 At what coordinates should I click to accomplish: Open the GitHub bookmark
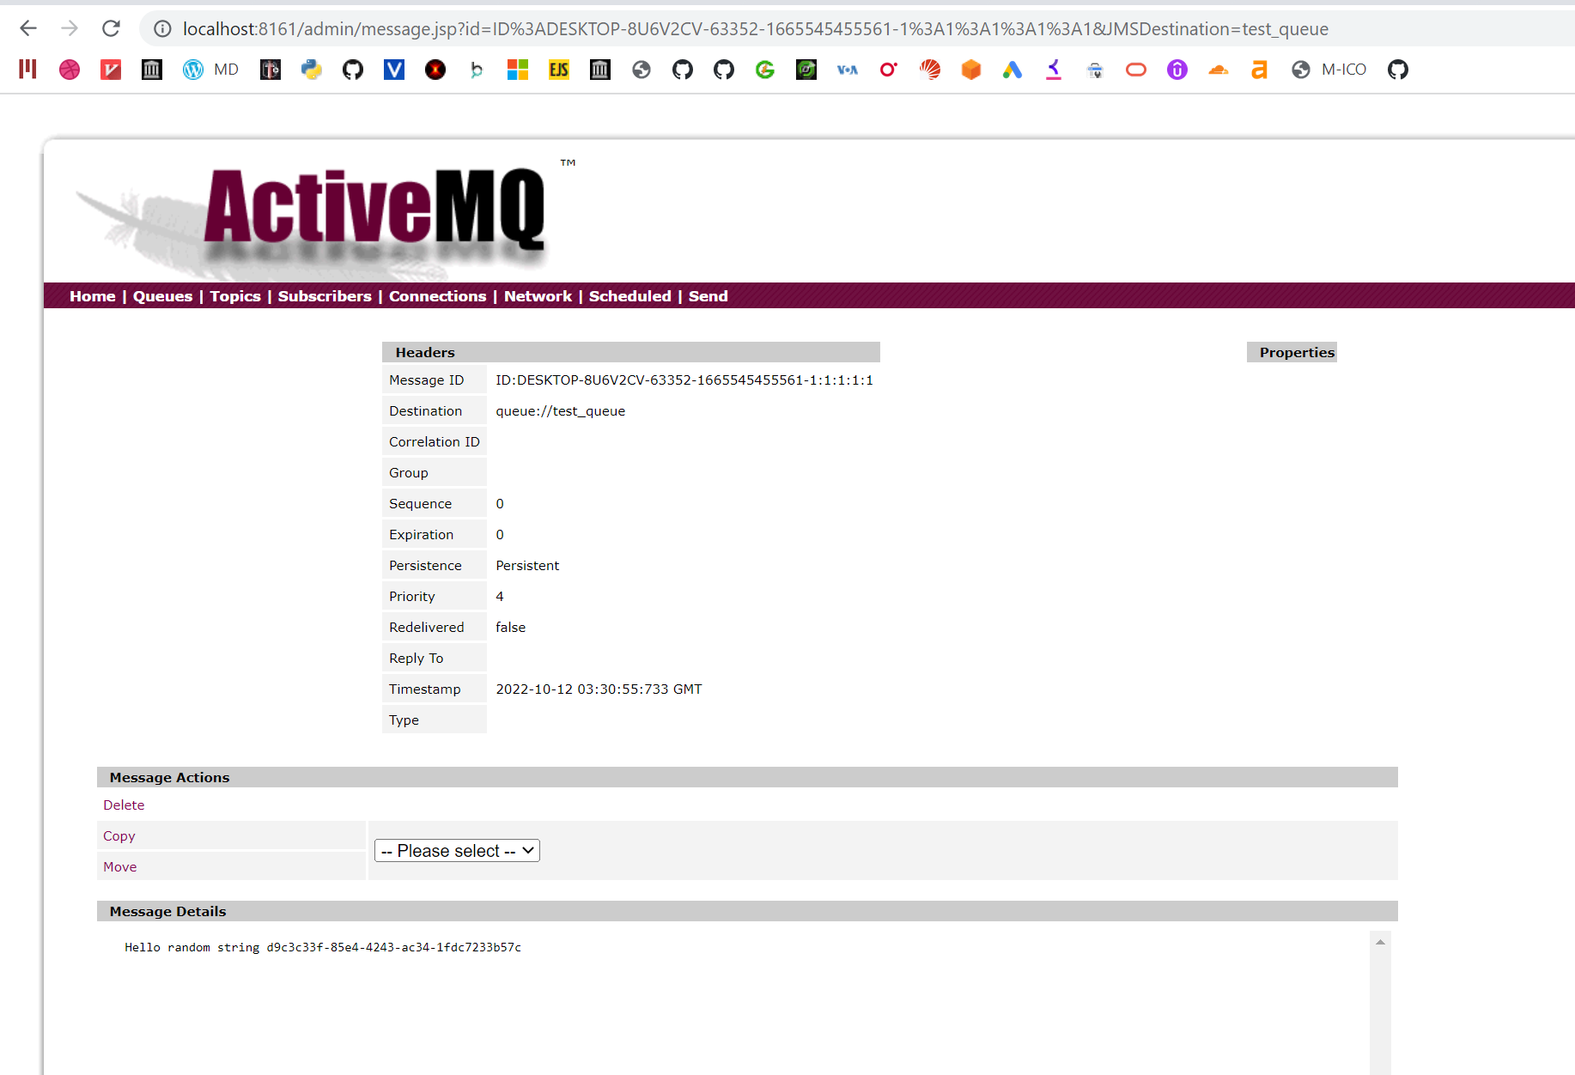point(352,70)
